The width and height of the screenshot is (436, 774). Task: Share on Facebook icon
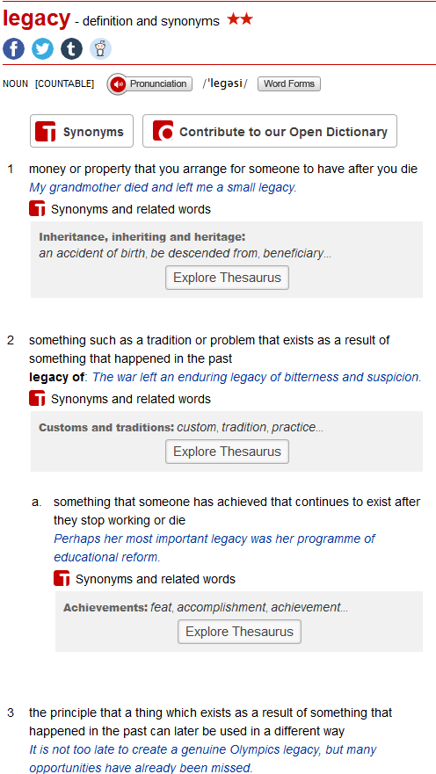click(14, 49)
